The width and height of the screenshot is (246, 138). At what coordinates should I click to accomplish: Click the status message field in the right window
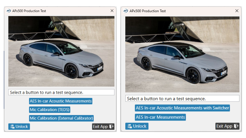(182, 99)
